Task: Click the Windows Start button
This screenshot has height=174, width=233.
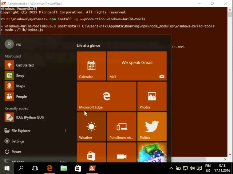Action: pyautogui.click(x=7, y=168)
